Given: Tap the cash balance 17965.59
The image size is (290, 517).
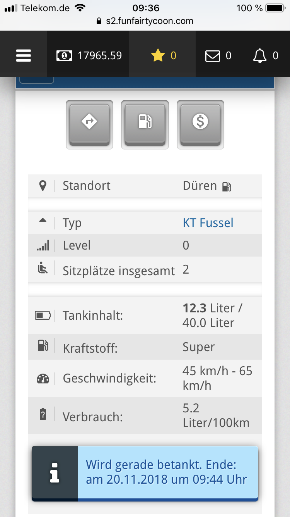Looking at the screenshot, I should pos(89,56).
